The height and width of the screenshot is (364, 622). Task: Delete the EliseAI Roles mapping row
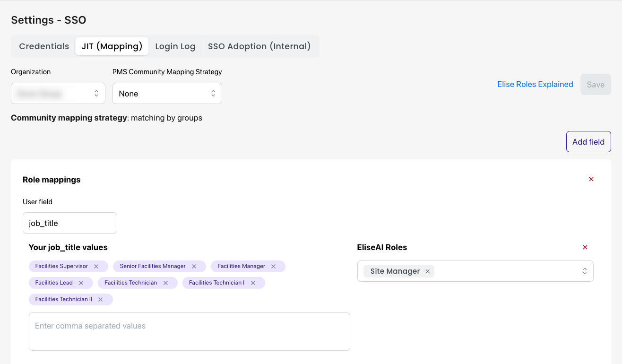tap(585, 247)
